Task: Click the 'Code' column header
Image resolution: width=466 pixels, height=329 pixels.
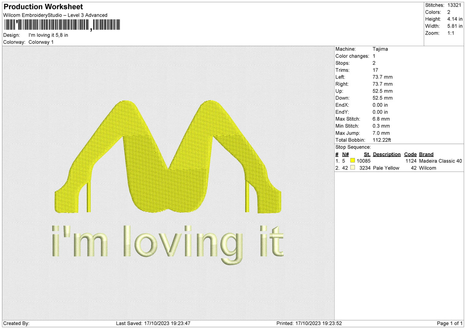Action: (410, 154)
